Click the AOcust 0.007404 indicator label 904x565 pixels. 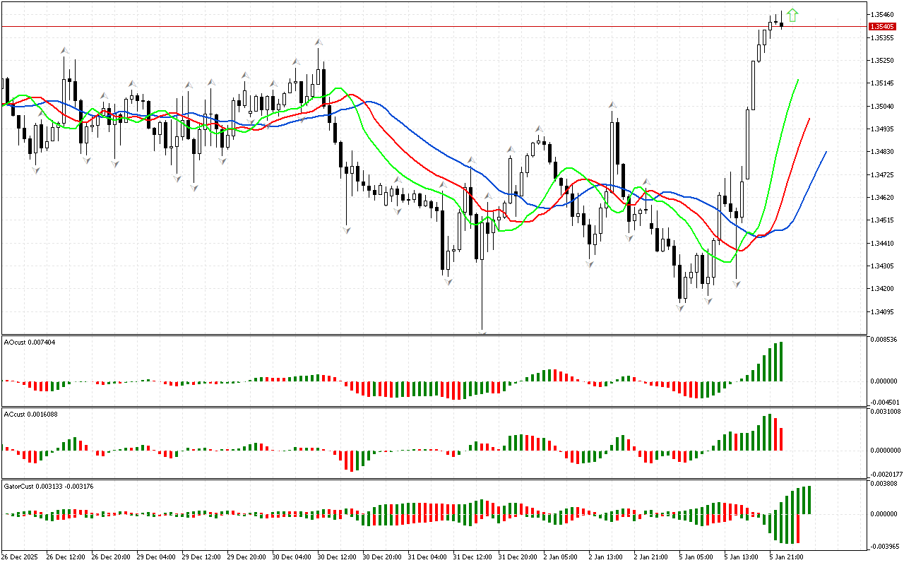(30, 342)
